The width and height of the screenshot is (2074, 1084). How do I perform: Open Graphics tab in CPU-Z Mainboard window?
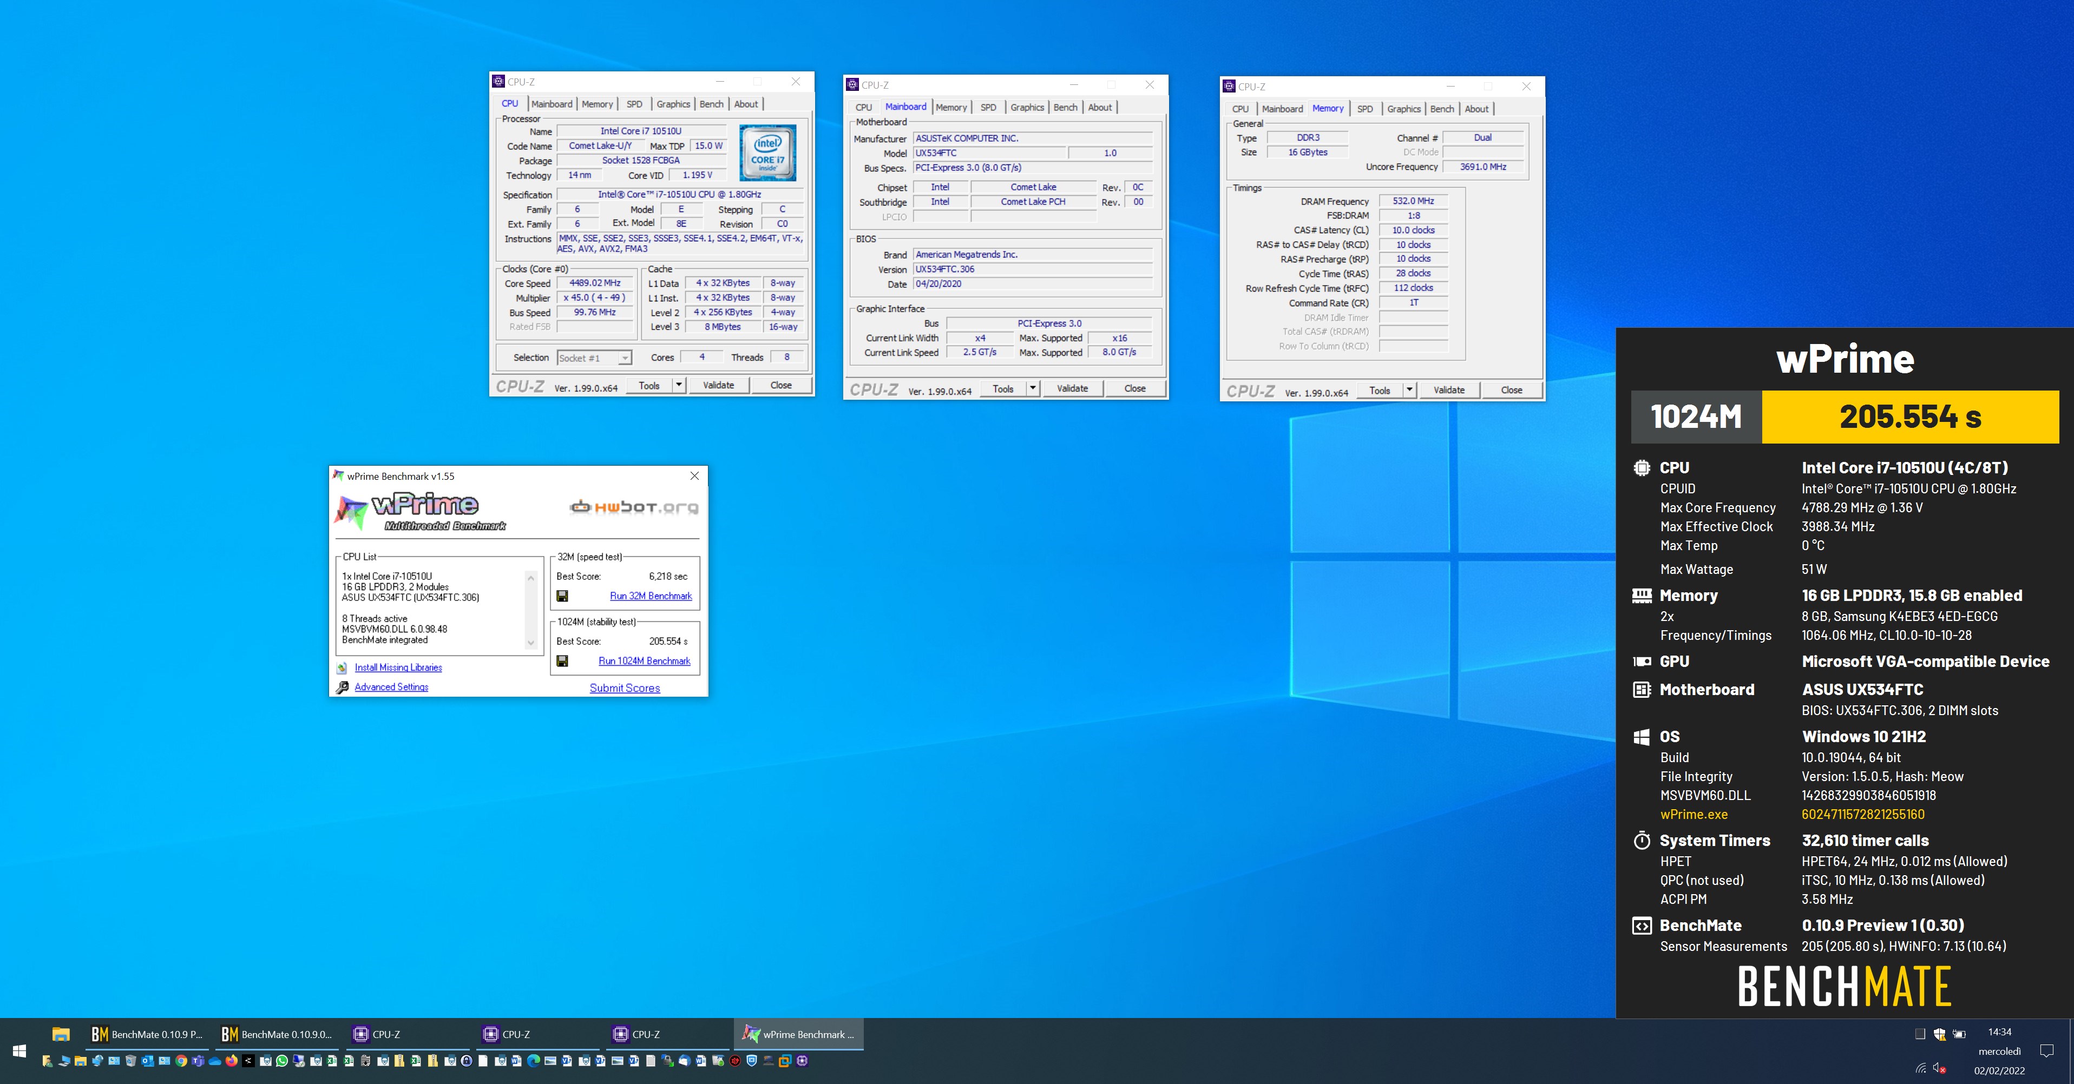(x=1027, y=107)
